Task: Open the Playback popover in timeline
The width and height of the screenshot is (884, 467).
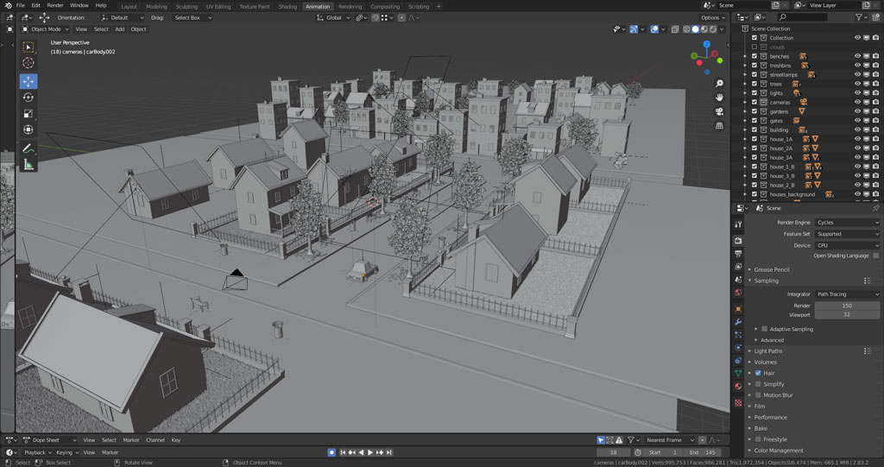Action: coord(37,452)
